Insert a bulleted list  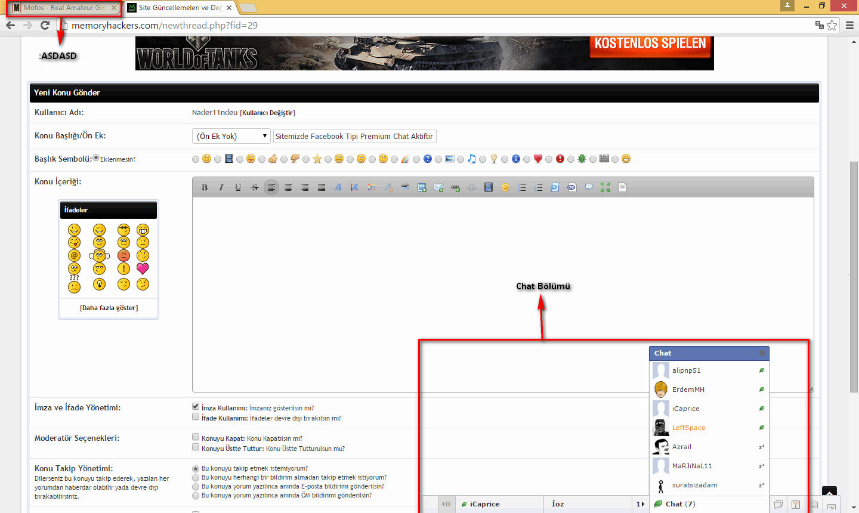[x=522, y=187]
